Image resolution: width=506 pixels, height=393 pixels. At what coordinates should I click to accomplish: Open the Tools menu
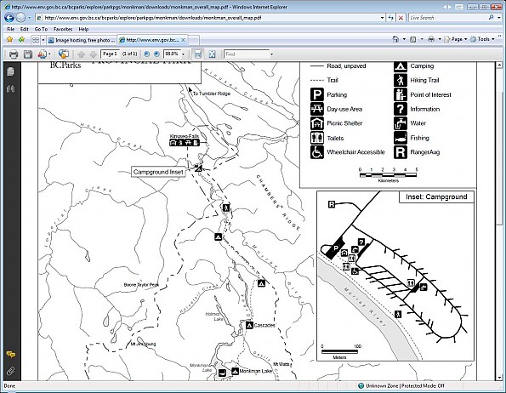coord(482,39)
